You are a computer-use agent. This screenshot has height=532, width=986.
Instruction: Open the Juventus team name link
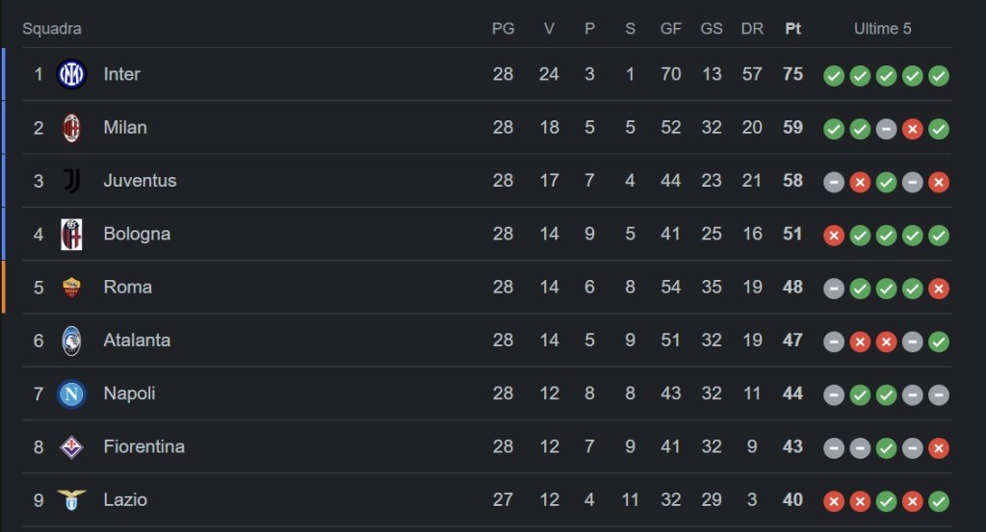point(140,181)
